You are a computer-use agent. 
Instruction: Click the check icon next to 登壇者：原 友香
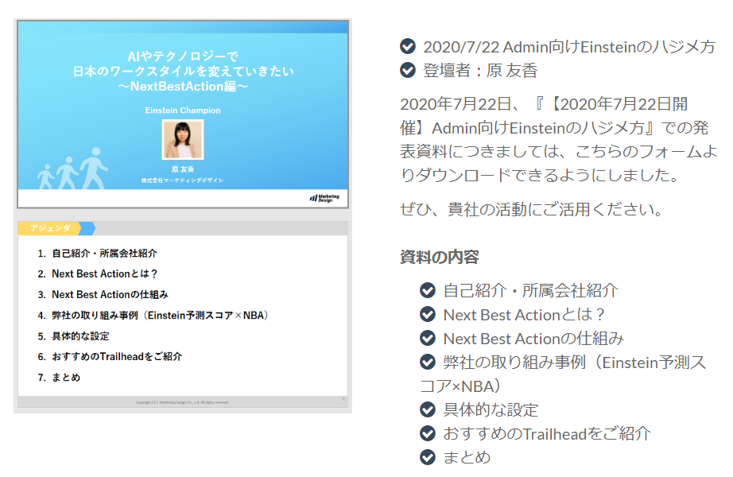[x=408, y=71]
